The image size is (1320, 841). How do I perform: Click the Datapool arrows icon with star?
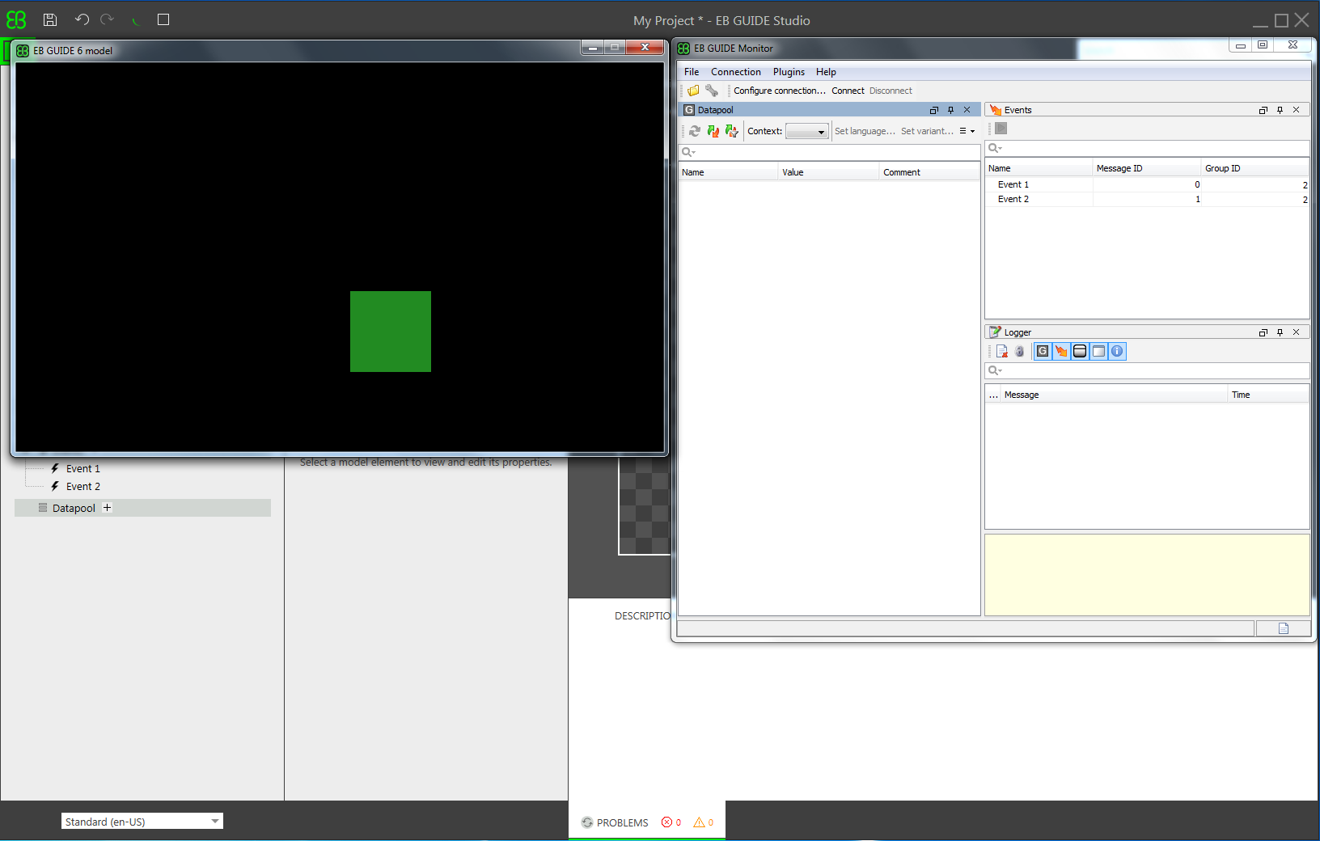coord(732,131)
